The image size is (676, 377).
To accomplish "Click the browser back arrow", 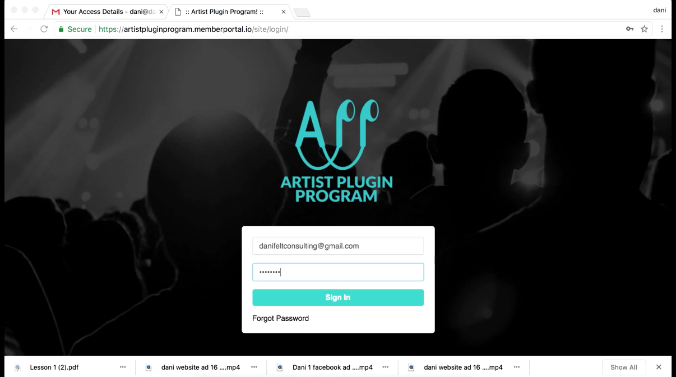I will [14, 29].
